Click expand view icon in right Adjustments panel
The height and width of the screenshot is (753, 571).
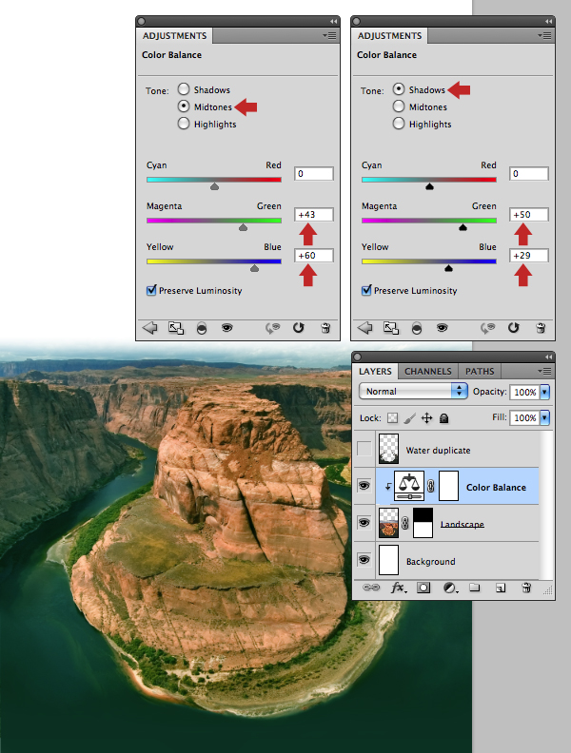391,328
